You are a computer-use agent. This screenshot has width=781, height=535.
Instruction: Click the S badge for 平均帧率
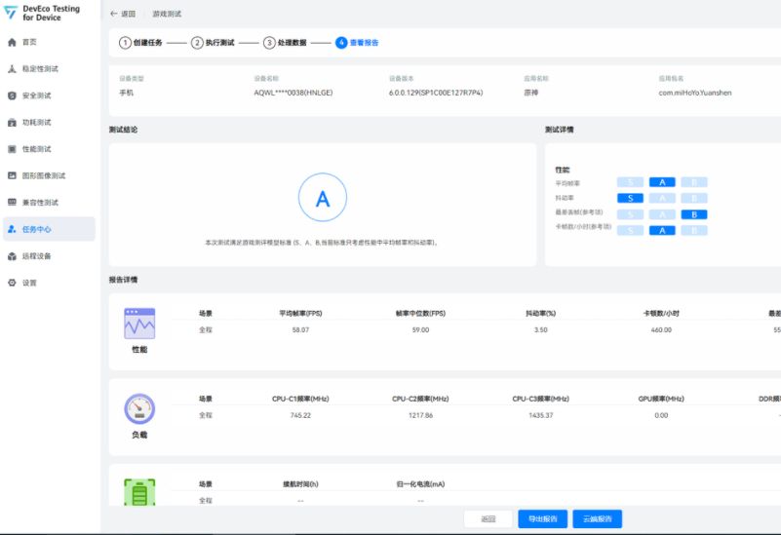tap(630, 182)
